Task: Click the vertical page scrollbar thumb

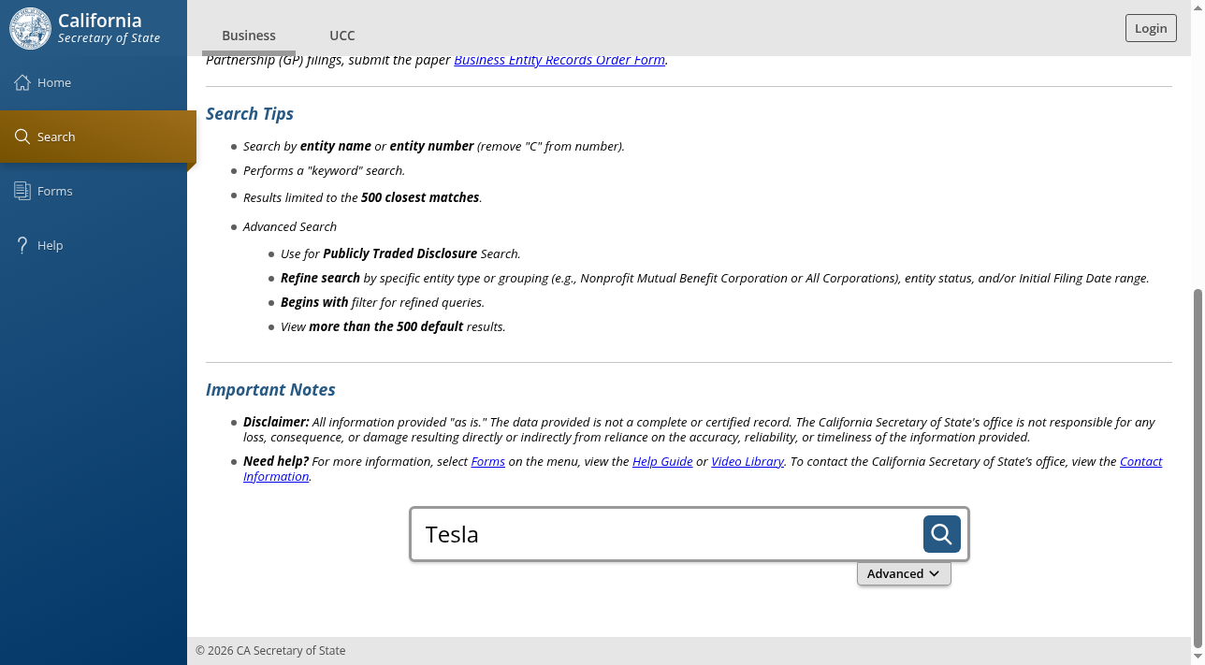Action: coord(1198,468)
